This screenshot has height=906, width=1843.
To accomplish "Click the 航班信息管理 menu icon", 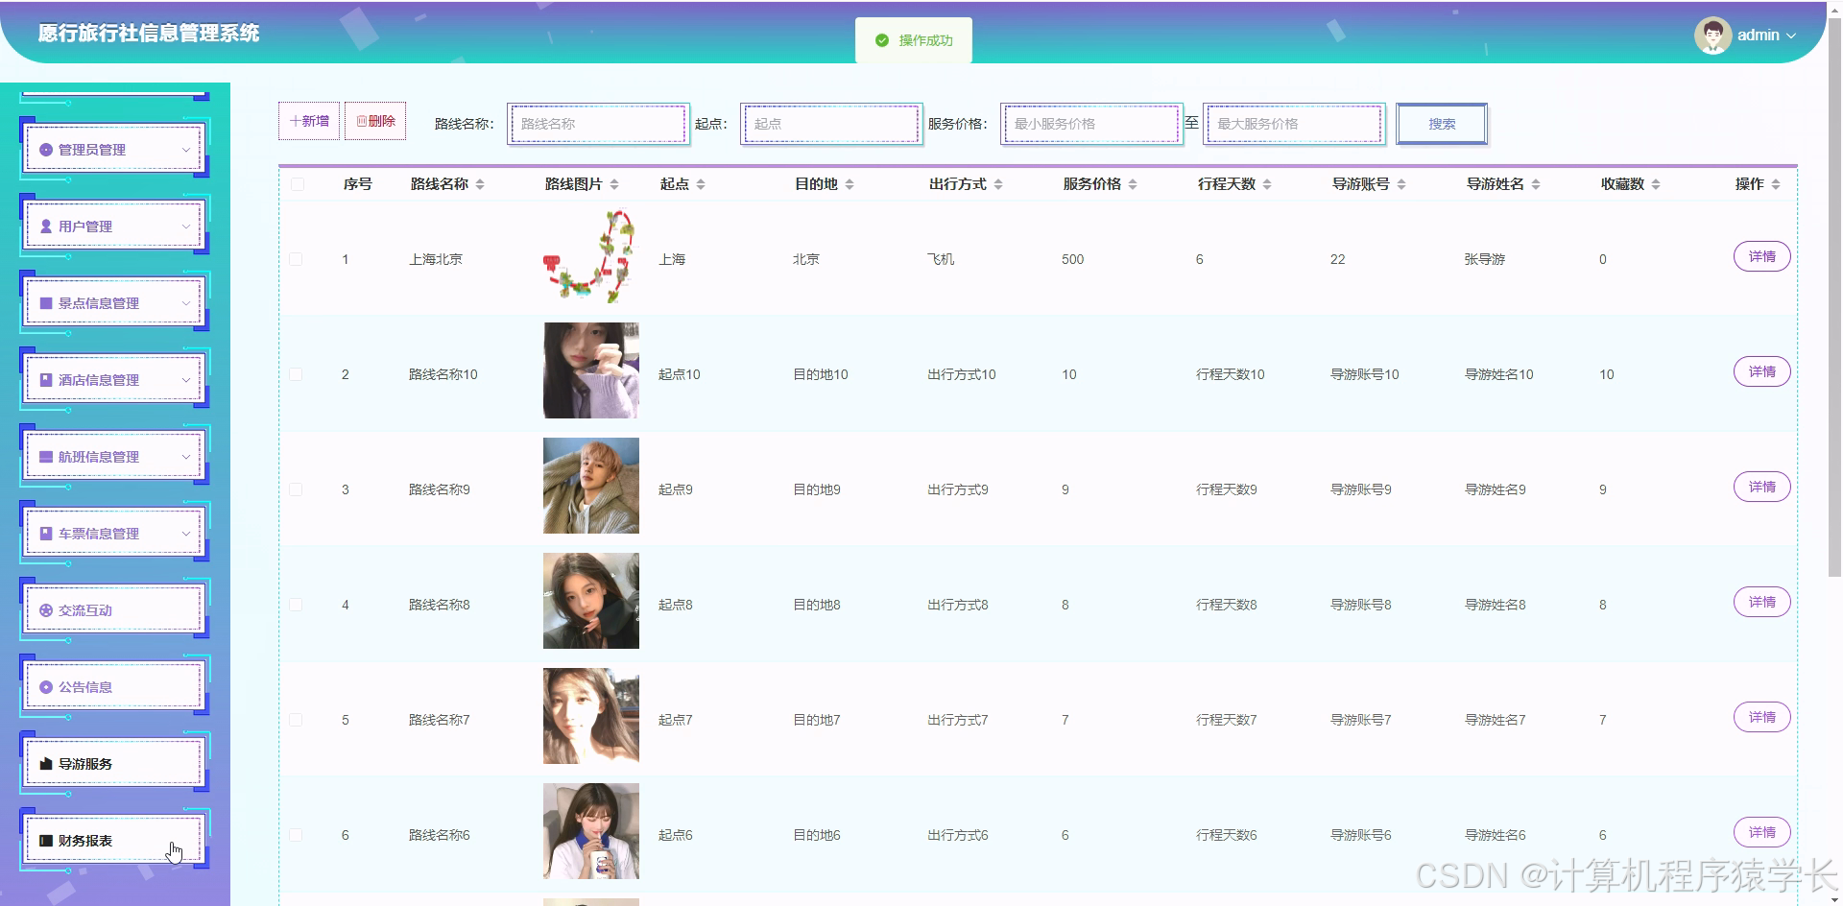I will pos(46,457).
